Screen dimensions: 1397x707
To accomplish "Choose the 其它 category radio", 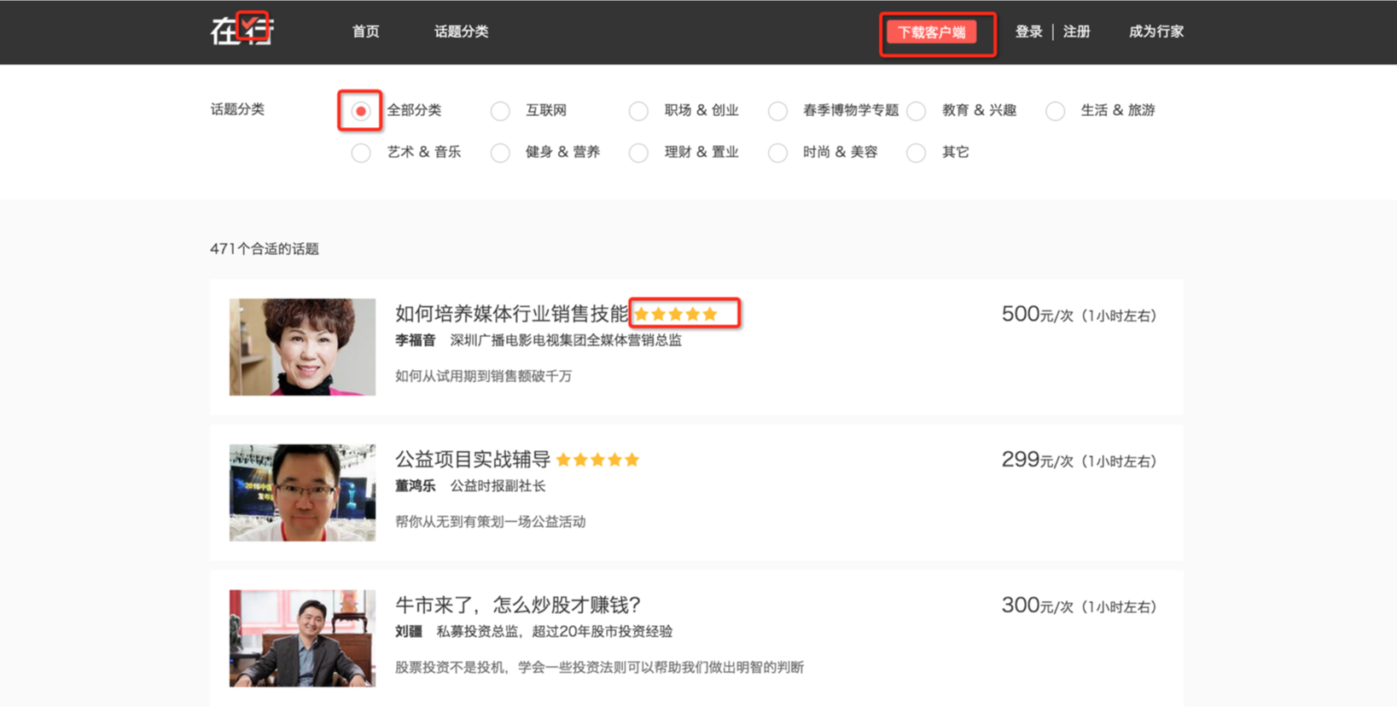I will click(x=917, y=153).
